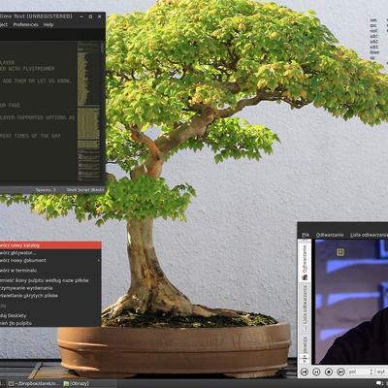Arrange desktop icons 'według nazw plików'
This screenshot has width=388, height=388.
(x=50, y=280)
